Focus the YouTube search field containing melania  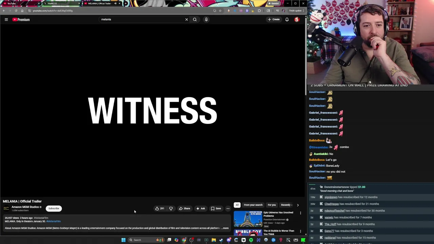pyautogui.click(x=141, y=19)
